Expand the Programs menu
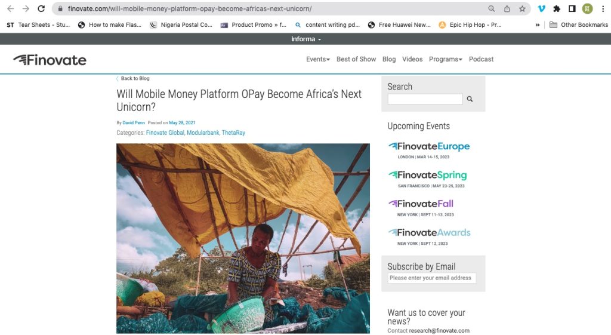The height and width of the screenshot is (335, 611). [x=445, y=59]
